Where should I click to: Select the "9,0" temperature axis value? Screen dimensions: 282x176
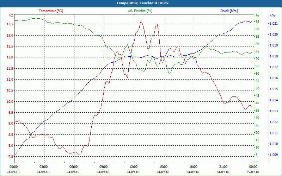point(11,124)
